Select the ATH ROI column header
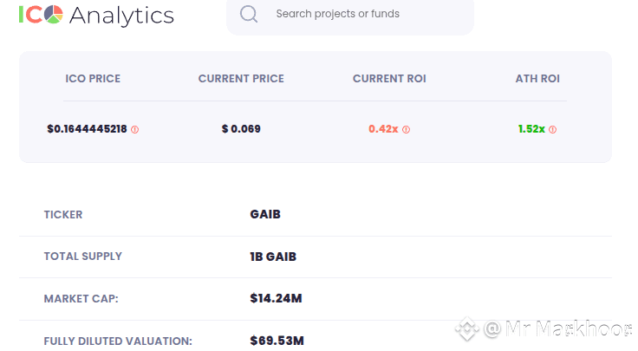This screenshot has width=638, height=351. click(537, 79)
